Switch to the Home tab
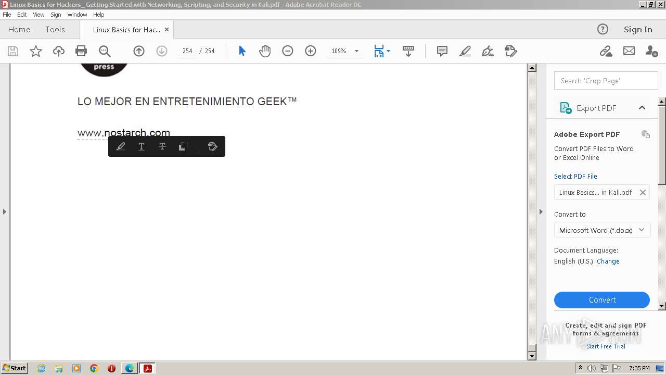This screenshot has height=375, width=666. [19, 30]
